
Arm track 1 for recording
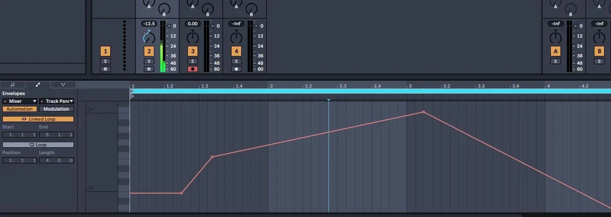point(105,69)
